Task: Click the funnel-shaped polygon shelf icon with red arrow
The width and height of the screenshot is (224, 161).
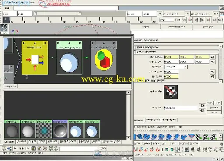Action: point(191,137)
